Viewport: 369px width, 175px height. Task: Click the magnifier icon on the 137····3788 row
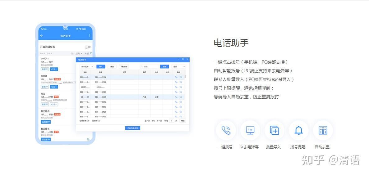(181, 82)
